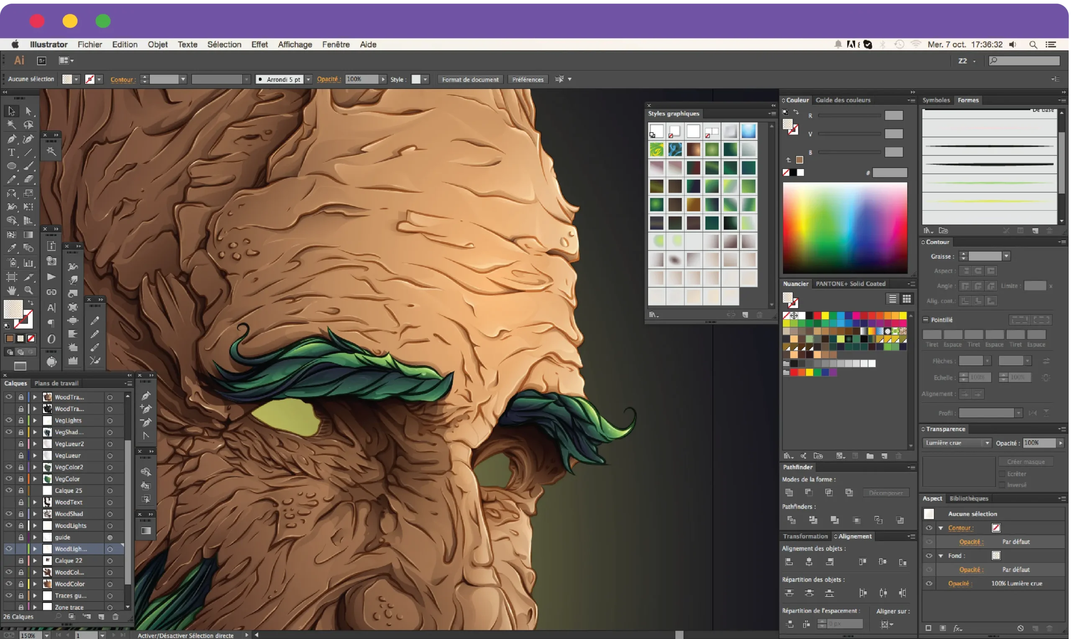Expand the VegShad layer
The width and height of the screenshot is (1071, 639).
(35, 432)
